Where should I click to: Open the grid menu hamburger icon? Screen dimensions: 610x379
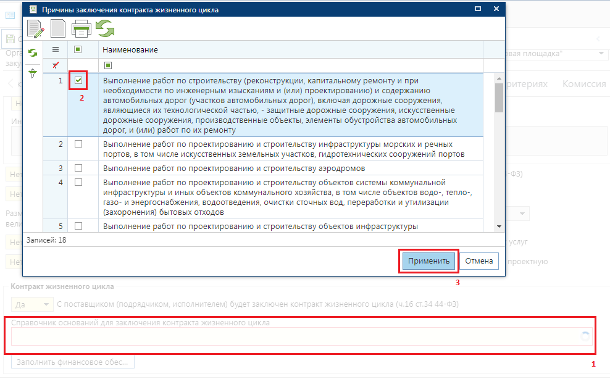56,49
